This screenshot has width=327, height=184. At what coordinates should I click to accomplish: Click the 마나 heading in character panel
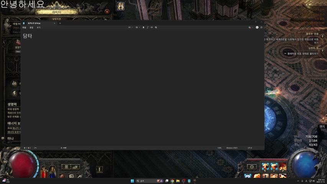[x=10, y=138]
